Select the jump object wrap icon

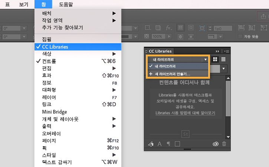coord(191,37)
